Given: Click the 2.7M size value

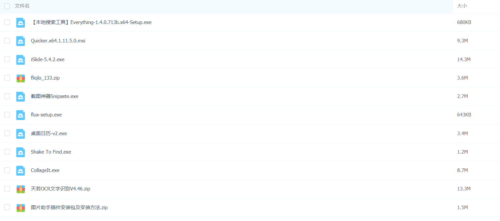Looking at the screenshot, I should tap(462, 96).
